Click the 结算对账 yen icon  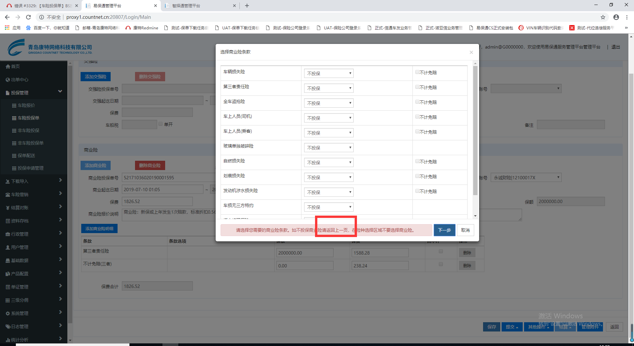[8, 208]
